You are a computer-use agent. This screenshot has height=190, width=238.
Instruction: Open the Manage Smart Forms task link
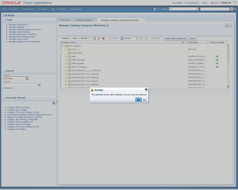[x=18, y=39]
